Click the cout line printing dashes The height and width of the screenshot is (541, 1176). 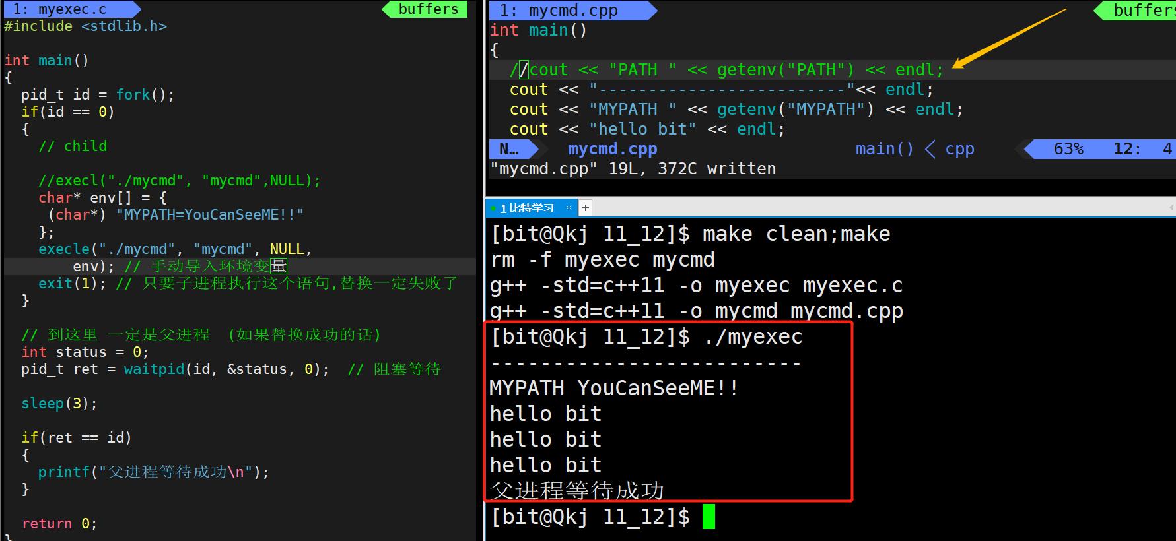point(722,90)
